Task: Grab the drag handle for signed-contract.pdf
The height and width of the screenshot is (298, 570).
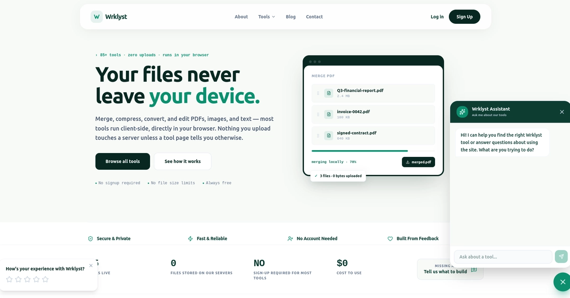Action: [318, 135]
